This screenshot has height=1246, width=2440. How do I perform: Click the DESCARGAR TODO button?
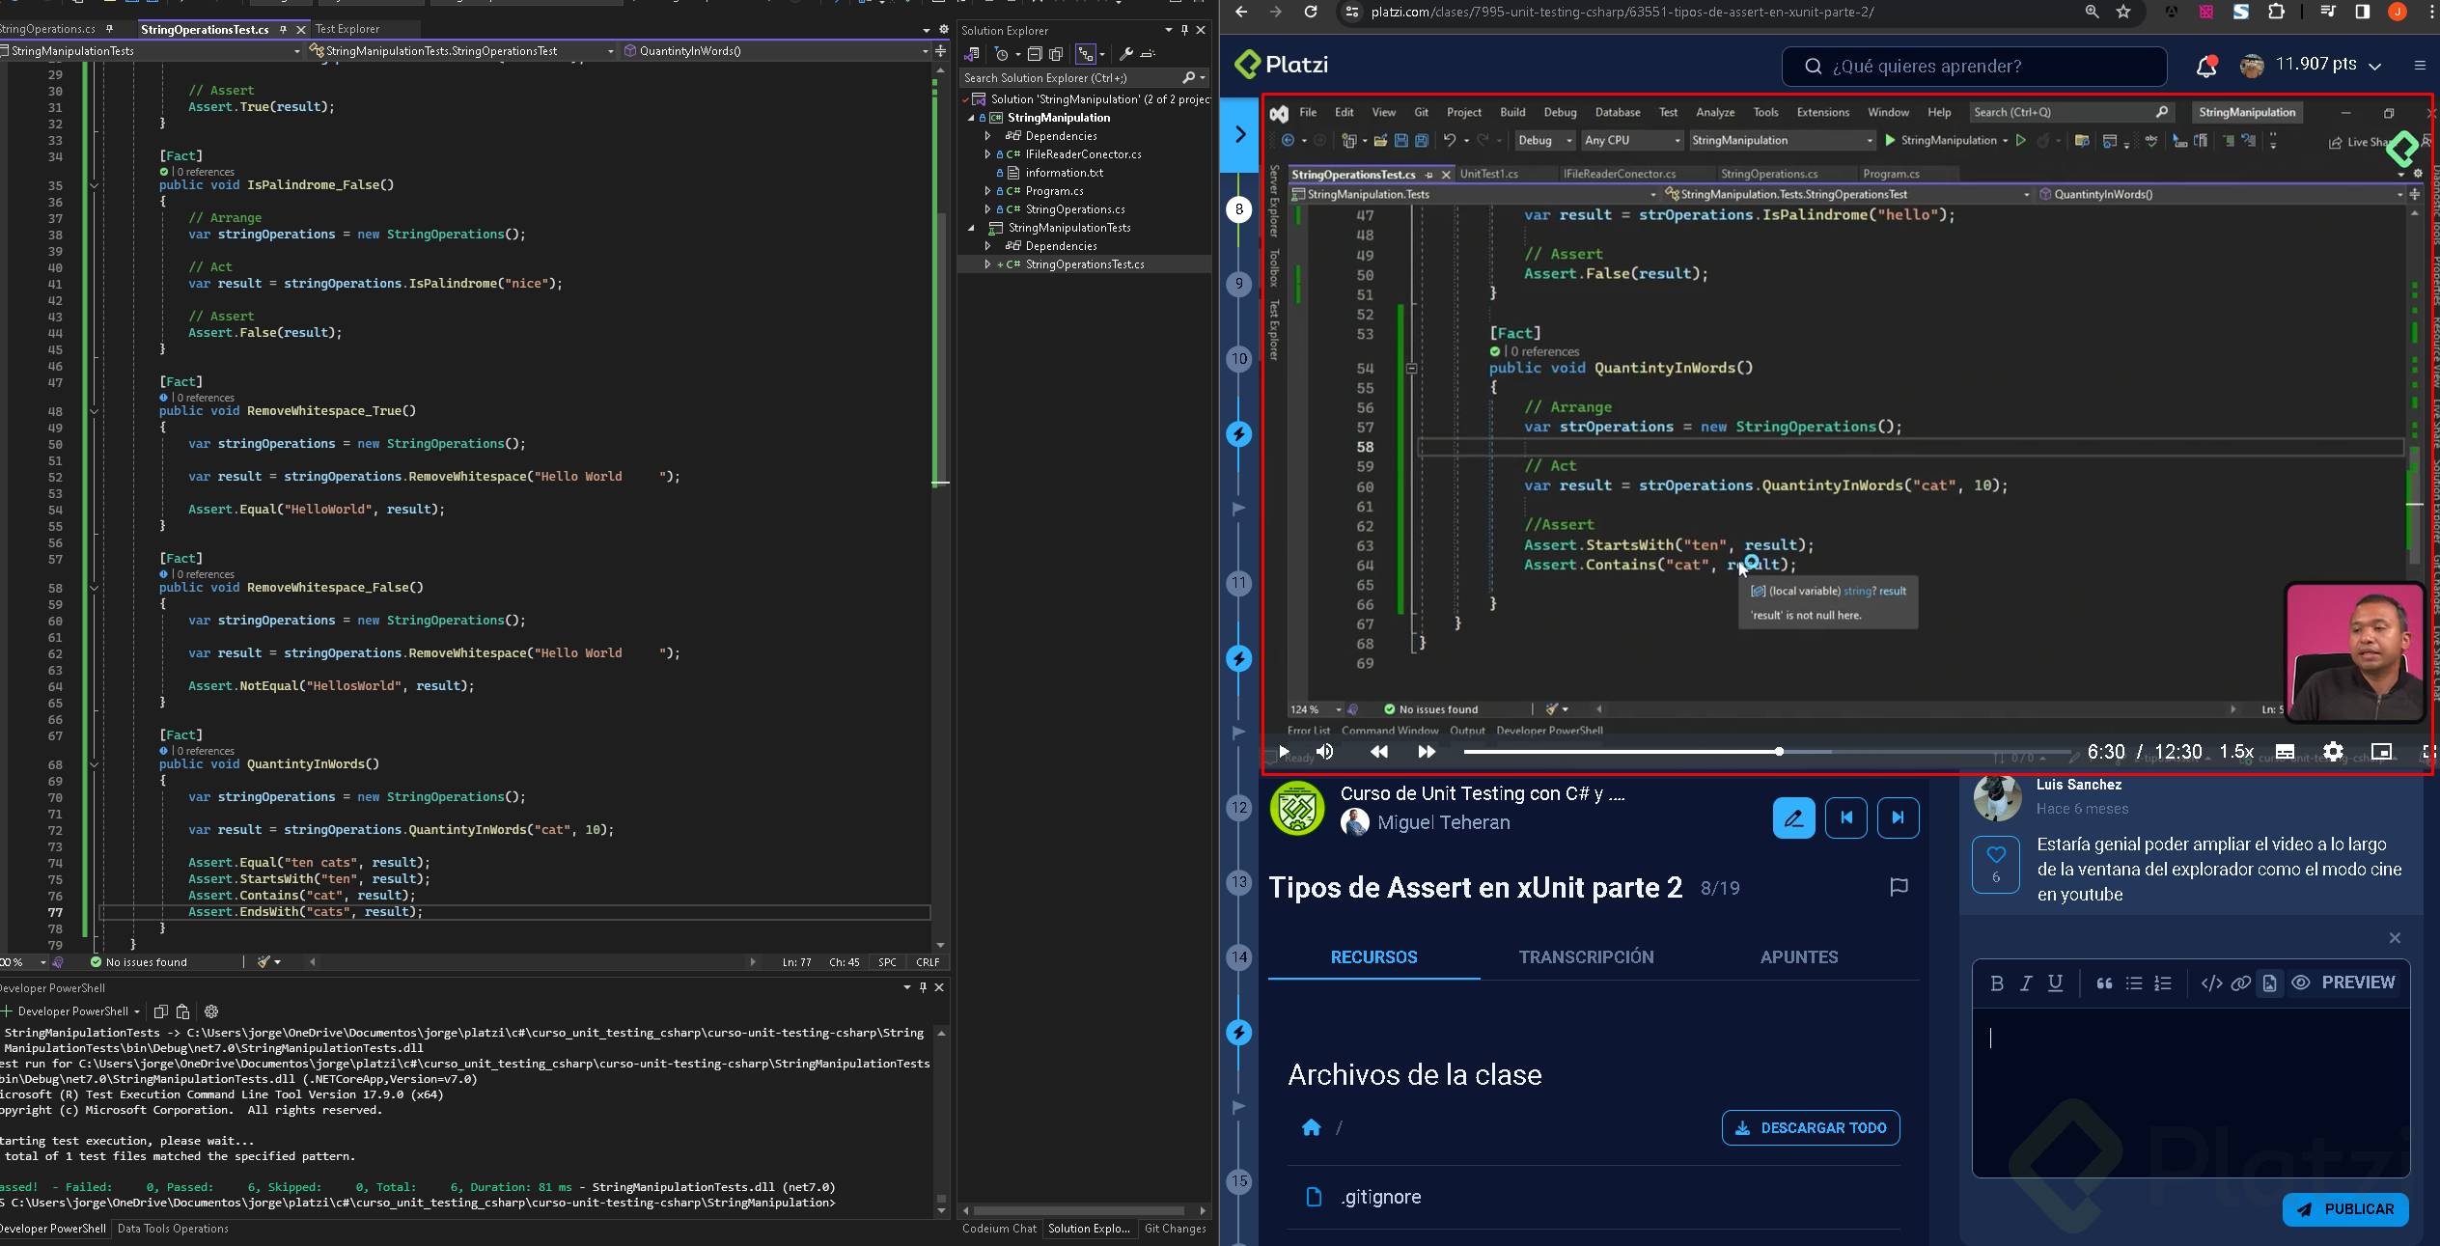(1811, 1127)
